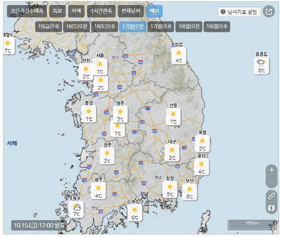Click the 대구 3℃ weather card
This screenshot has width=282, height=237.
pos(172,153)
